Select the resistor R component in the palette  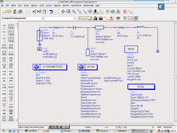4,26
